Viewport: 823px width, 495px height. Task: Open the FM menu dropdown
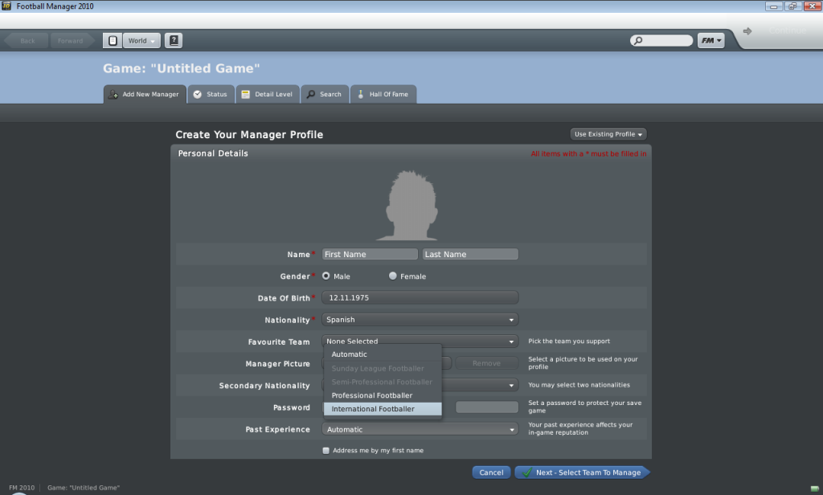[711, 40]
